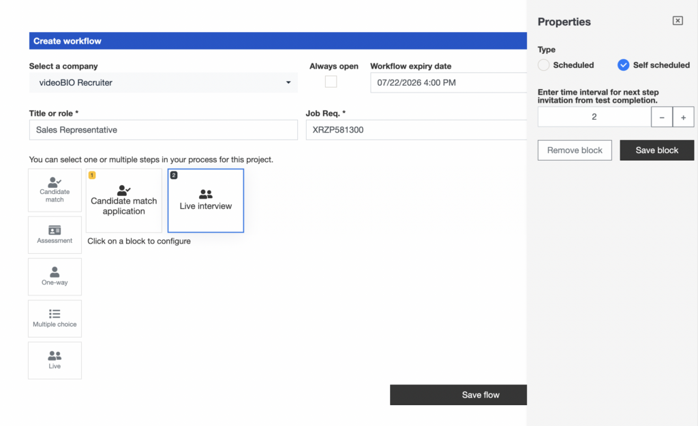Click the Properties panel heading

(564, 22)
